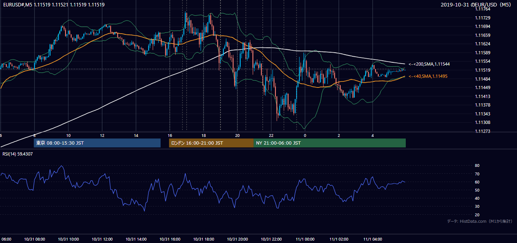Click the 40 SMA 1.11495 label
The image size is (517, 243).
click(x=428, y=76)
